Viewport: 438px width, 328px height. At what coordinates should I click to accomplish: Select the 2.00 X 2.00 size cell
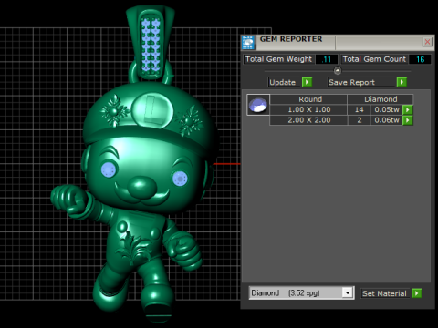tap(308, 120)
